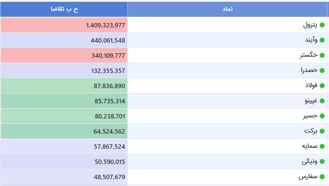This screenshot has height=186, width=329.
Task: Sort by the ج ب تقاضا column header
Action: 64,9
